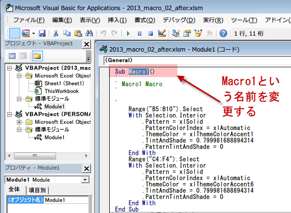The width and height of the screenshot is (291, 213).
Task: Click .ThemeColor = xlThemeColorAccent6 line
Action: (198, 184)
